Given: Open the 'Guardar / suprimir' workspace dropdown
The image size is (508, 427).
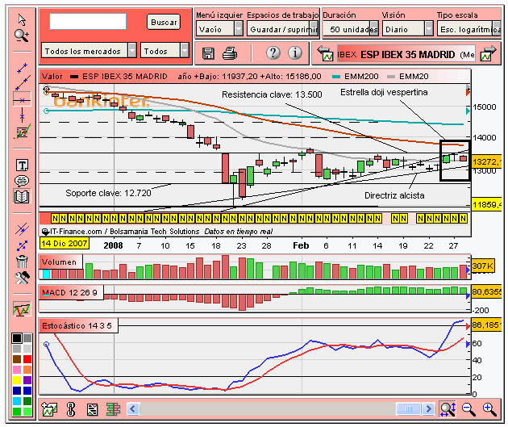Looking at the screenshot, I should (282, 29).
